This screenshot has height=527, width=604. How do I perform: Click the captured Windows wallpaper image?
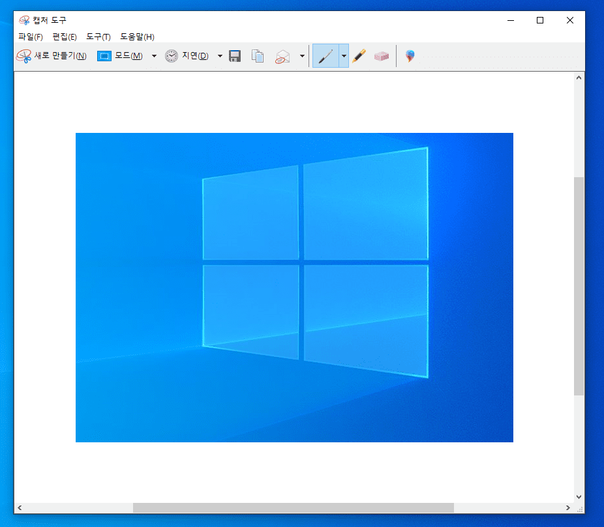(x=294, y=287)
